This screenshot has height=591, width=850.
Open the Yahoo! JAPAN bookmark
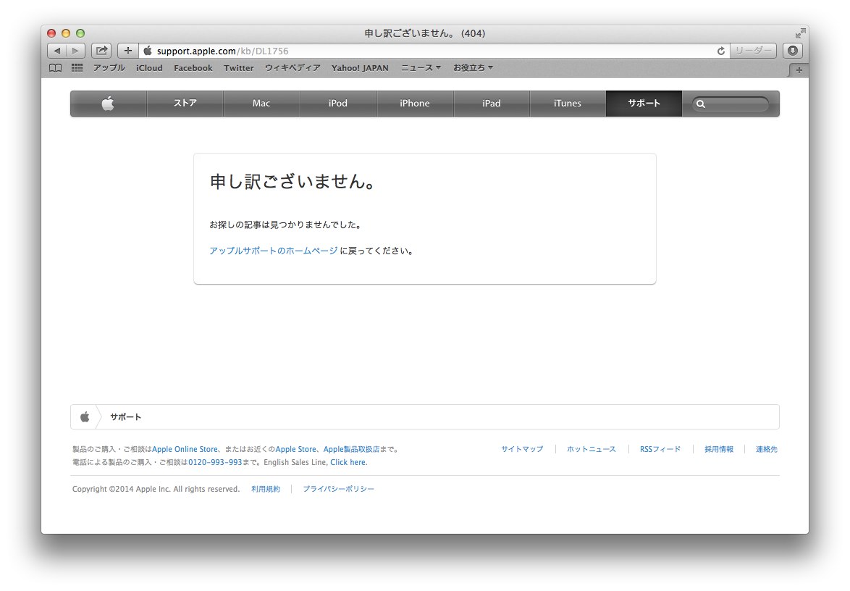[x=360, y=68]
